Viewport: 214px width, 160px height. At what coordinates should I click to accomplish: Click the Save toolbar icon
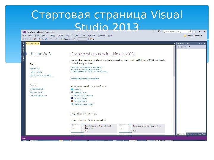tap(43, 39)
